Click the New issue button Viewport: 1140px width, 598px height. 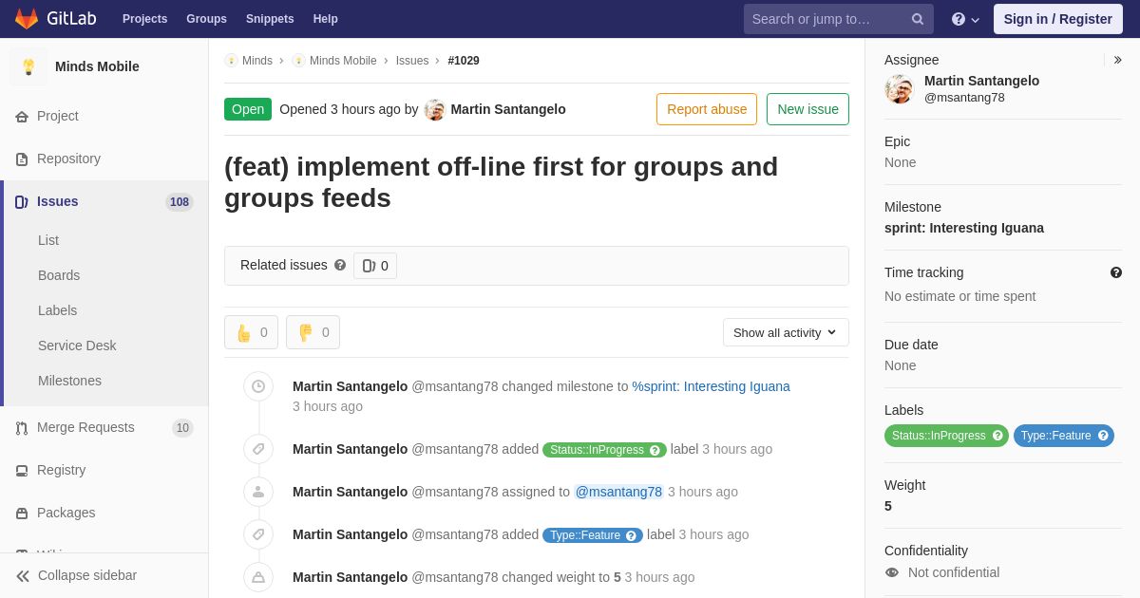click(x=807, y=109)
